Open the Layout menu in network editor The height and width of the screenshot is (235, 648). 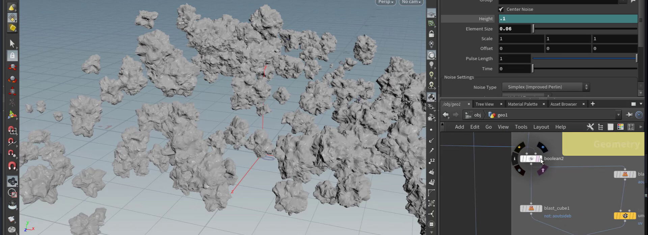[x=541, y=127]
